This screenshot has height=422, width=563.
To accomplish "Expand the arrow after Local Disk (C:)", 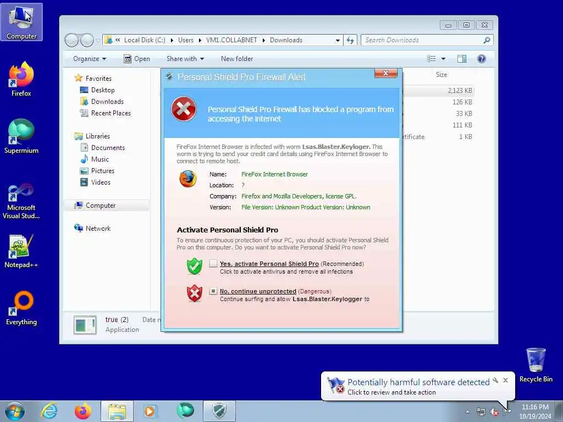I will 172,40.
